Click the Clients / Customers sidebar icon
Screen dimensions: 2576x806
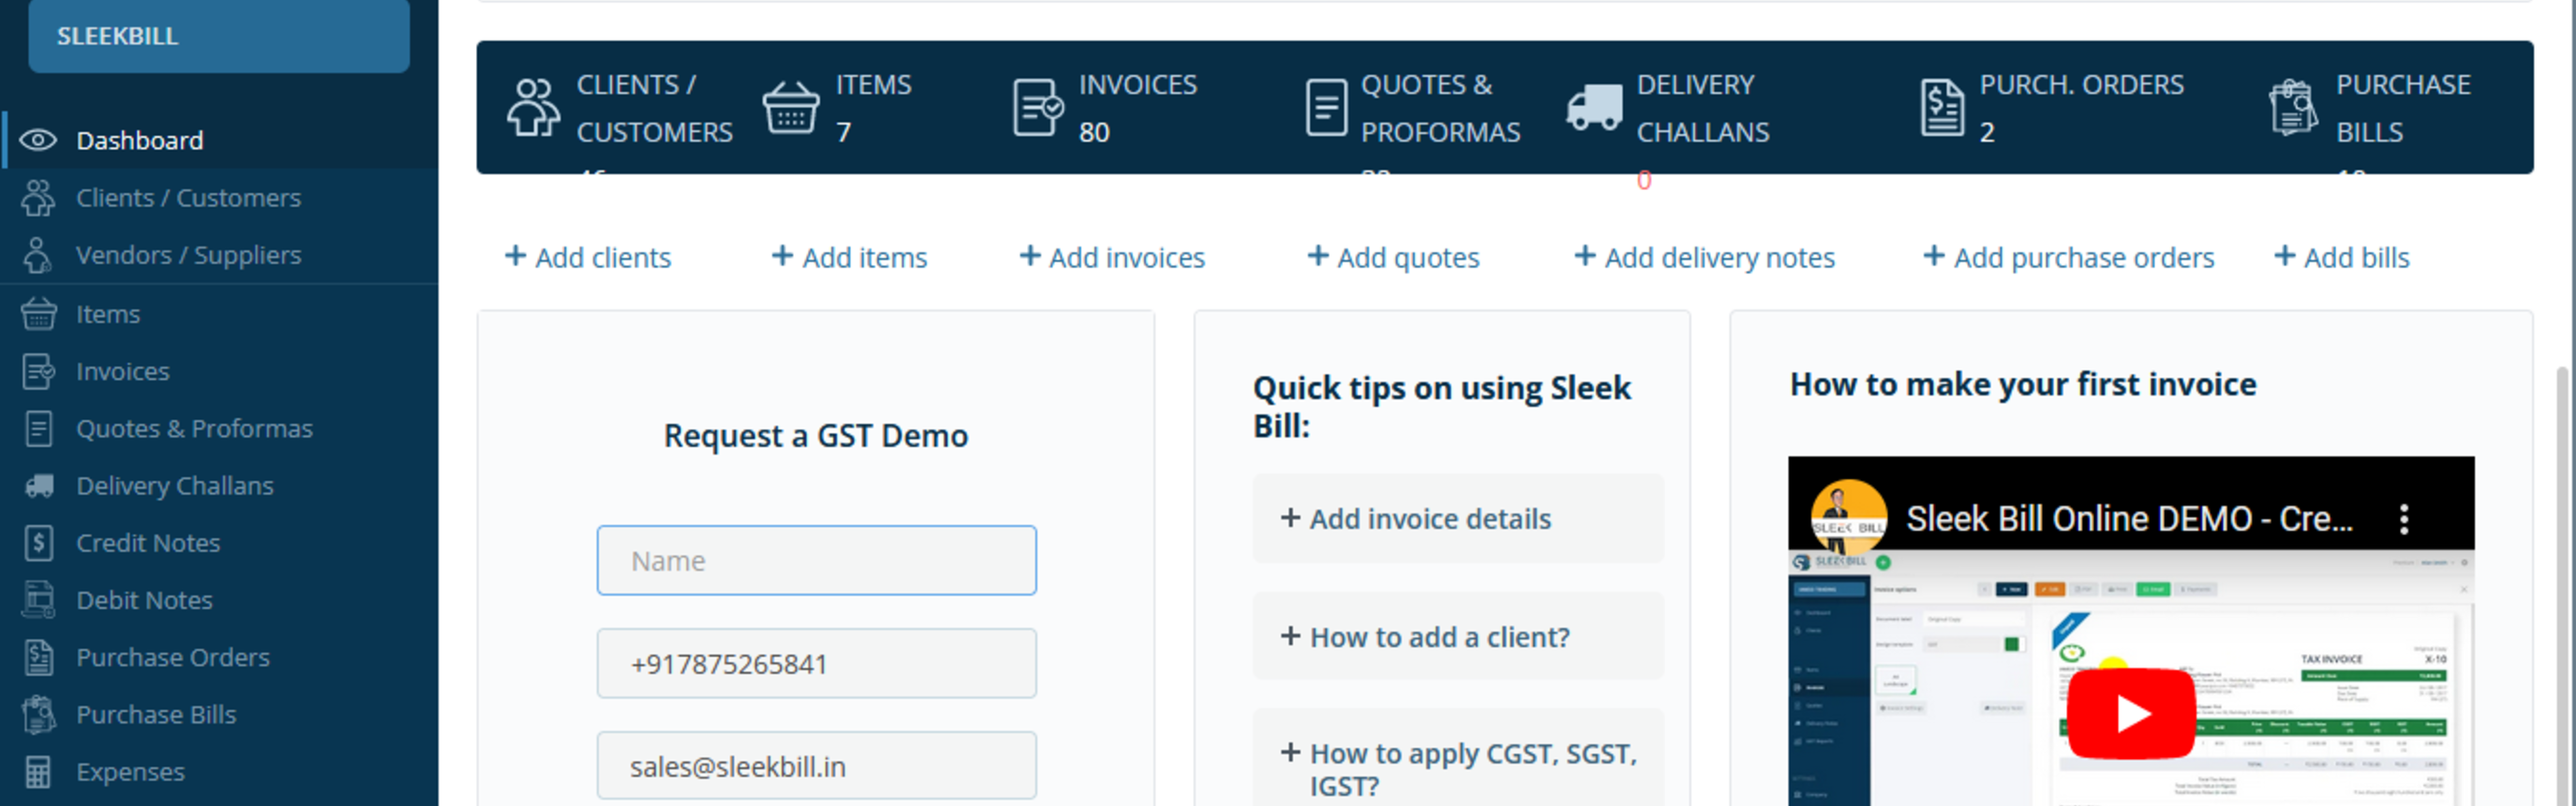click(x=38, y=198)
